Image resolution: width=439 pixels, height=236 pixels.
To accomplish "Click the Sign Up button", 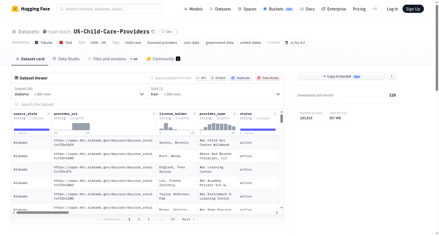I will tap(413, 9).
